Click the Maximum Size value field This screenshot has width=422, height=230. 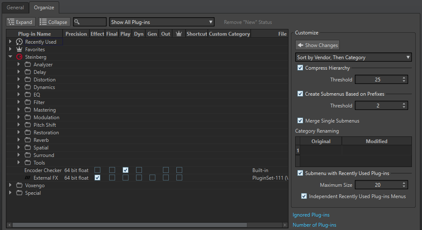click(x=377, y=185)
